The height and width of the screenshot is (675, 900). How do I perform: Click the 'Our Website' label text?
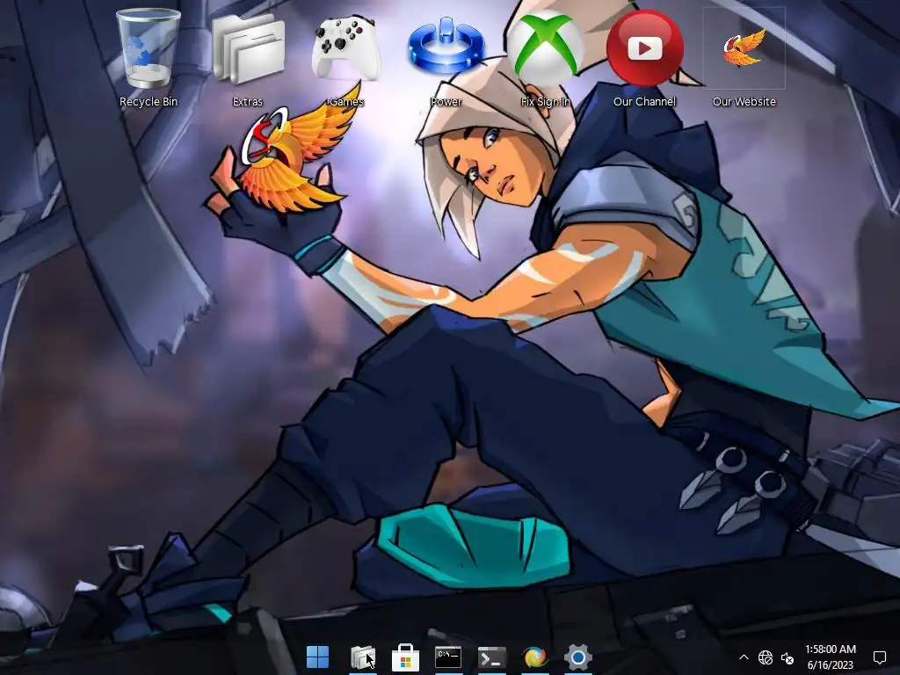[x=744, y=102]
